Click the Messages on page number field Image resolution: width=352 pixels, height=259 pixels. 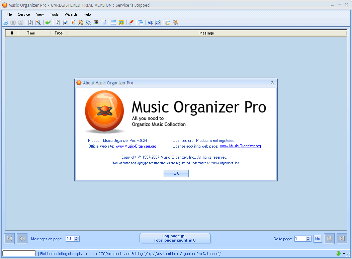point(70,239)
